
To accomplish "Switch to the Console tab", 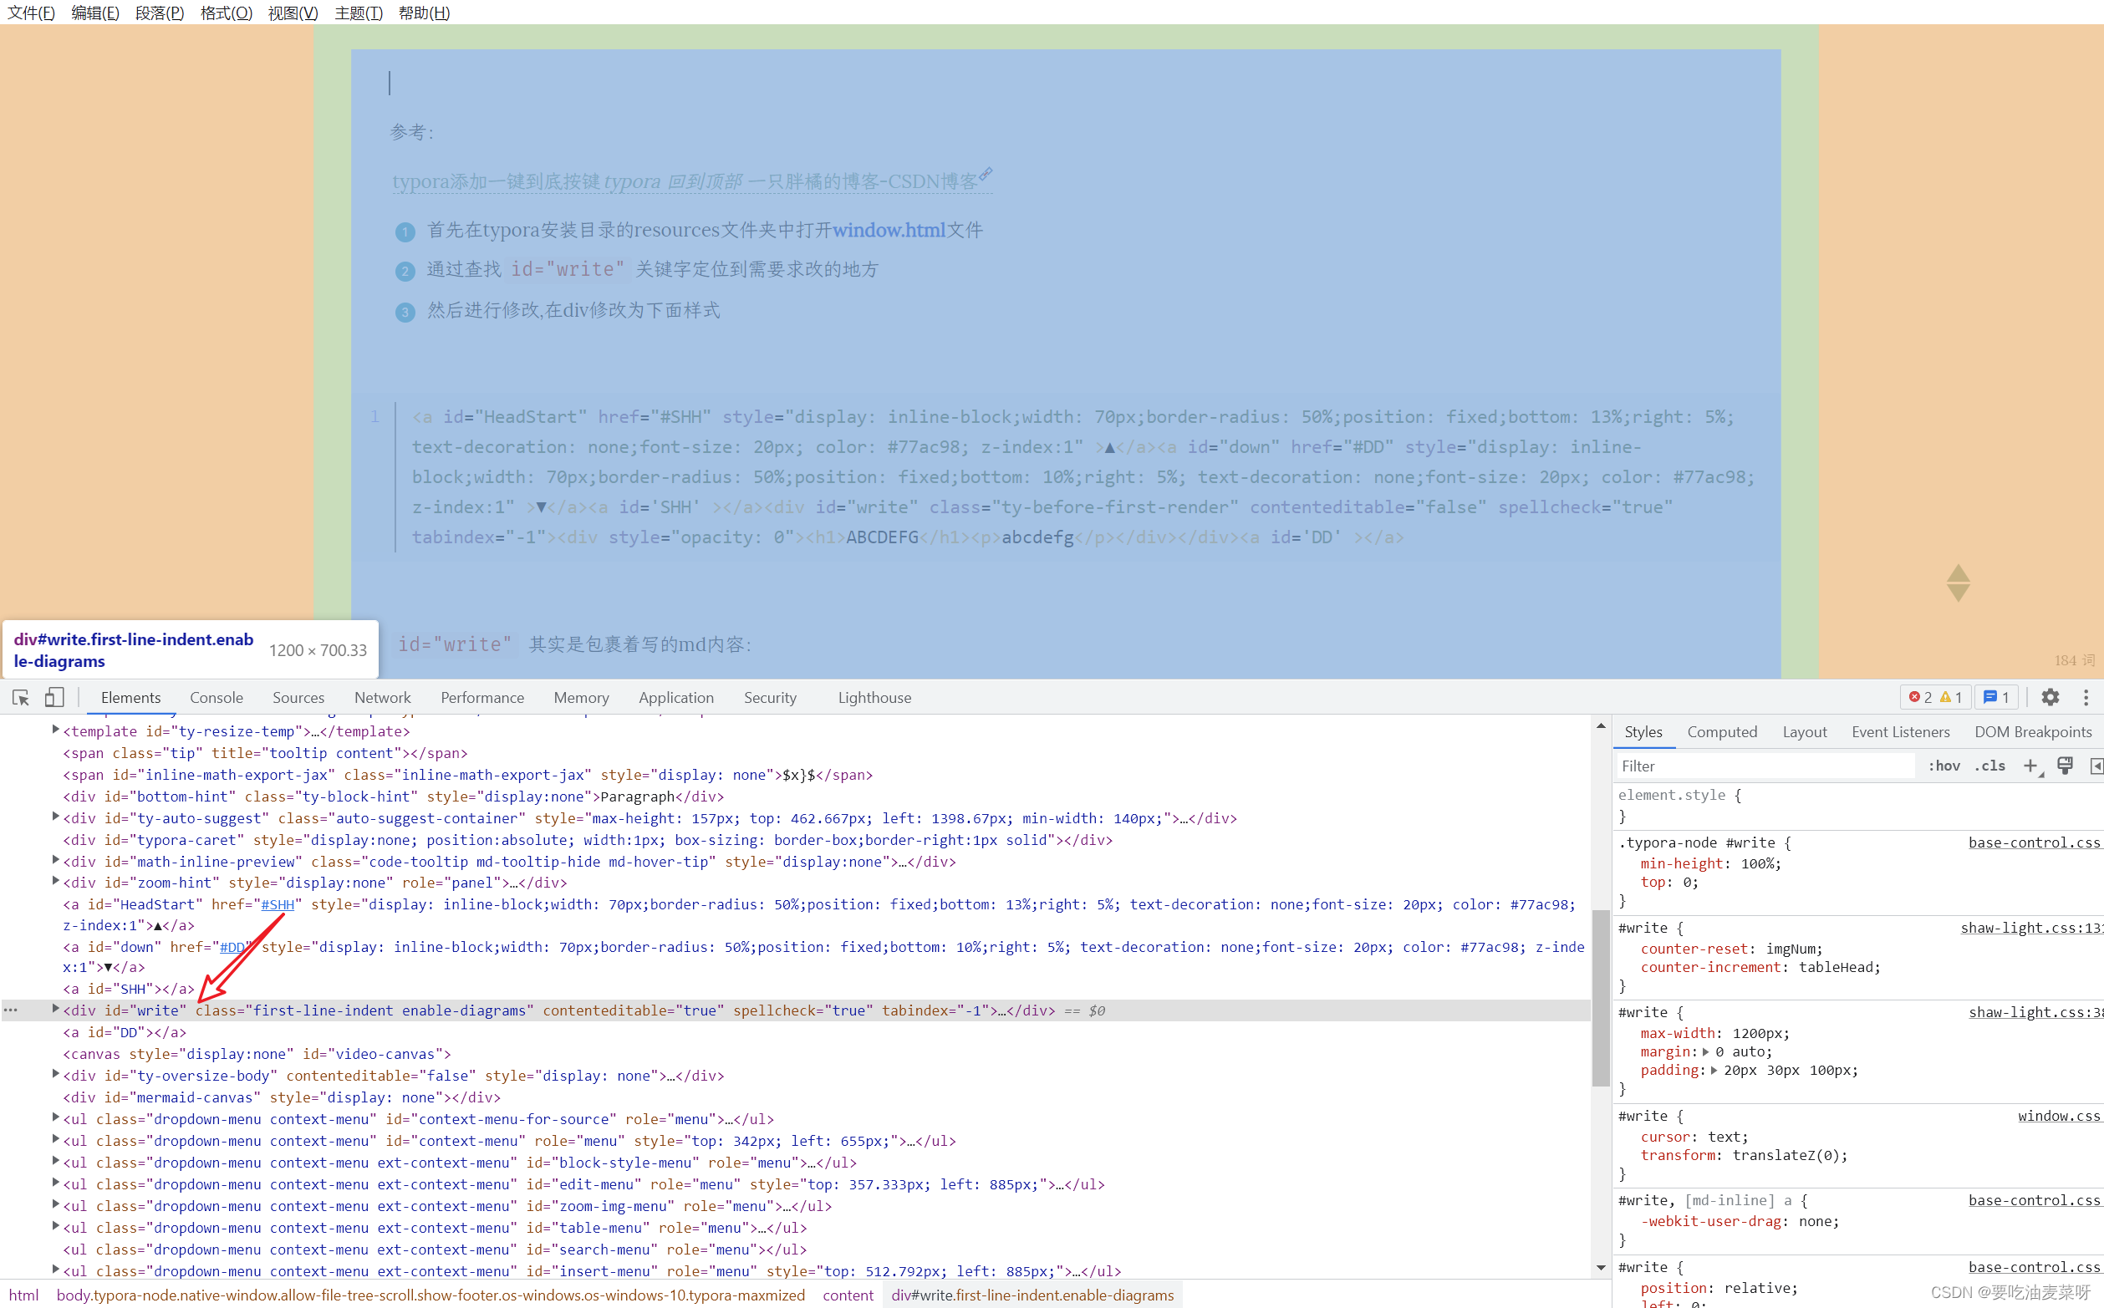I will tap(217, 697).
